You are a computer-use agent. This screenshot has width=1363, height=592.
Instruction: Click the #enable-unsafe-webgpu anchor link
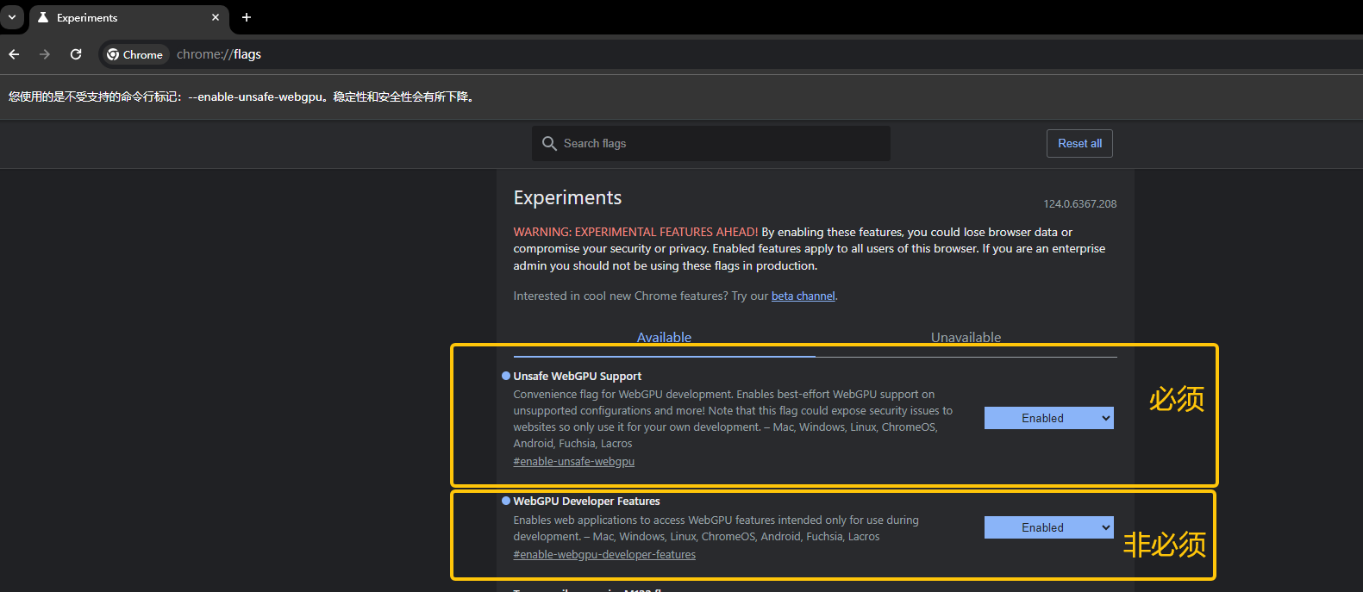[x=573, y=461]
